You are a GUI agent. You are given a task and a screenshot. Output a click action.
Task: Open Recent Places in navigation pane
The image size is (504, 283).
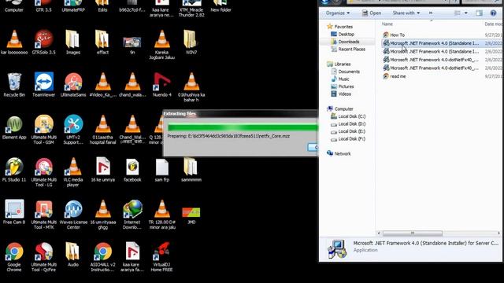point(348,49)
